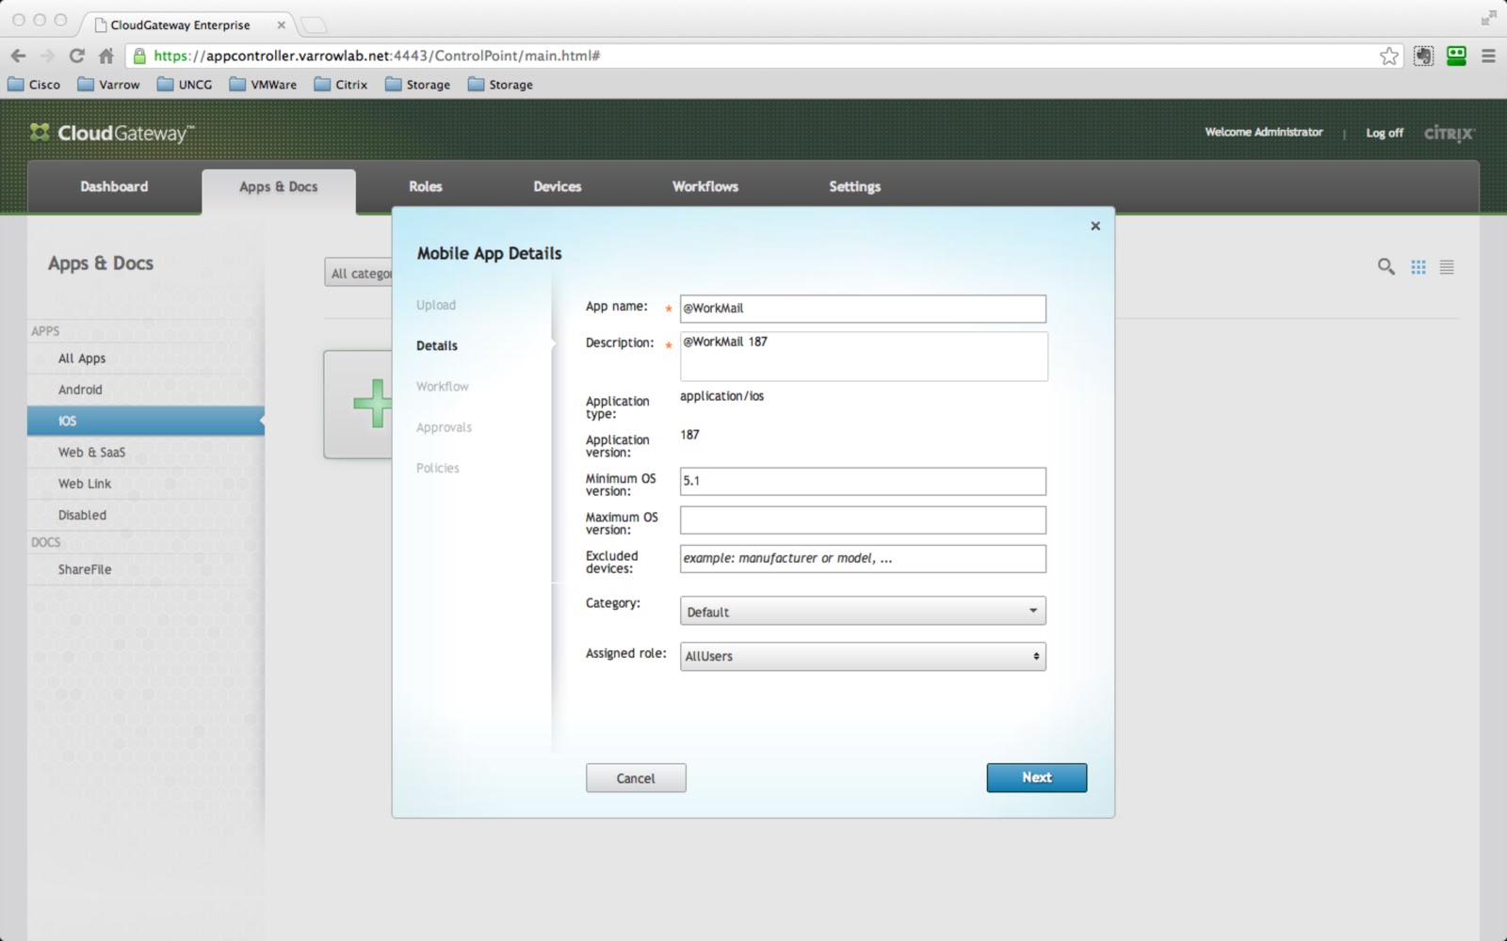Open the first Storage bookmarks folder
Viewport: 1507px width, 941px height.
417,85
